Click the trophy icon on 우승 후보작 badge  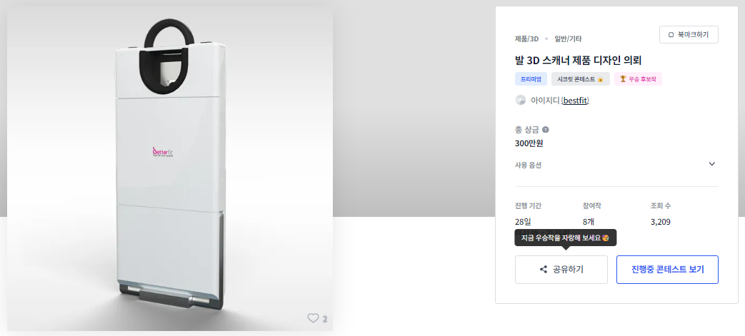click(x=623, y=78)
